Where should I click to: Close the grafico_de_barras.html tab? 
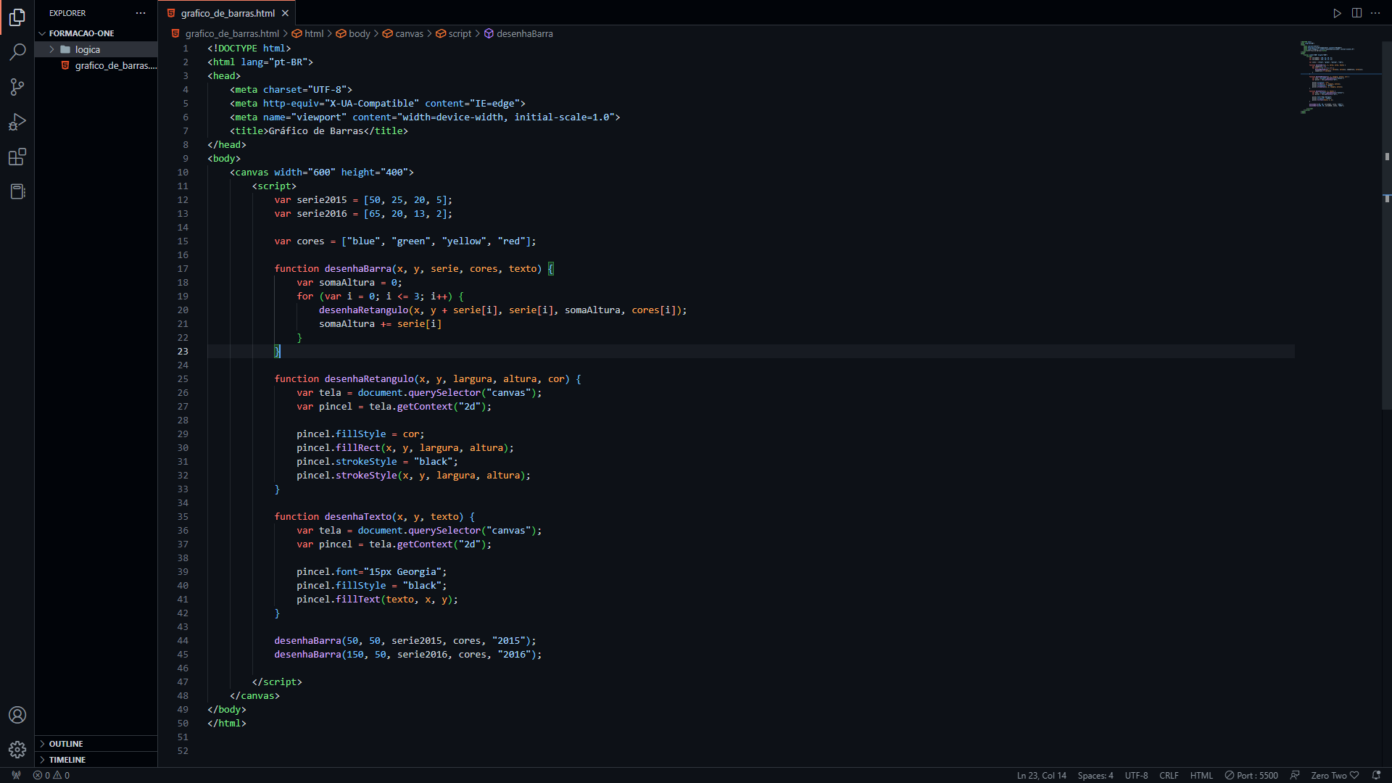coord(285,13)
